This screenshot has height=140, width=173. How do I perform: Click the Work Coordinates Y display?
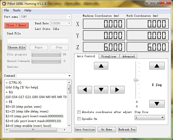(x=148, y=35)
